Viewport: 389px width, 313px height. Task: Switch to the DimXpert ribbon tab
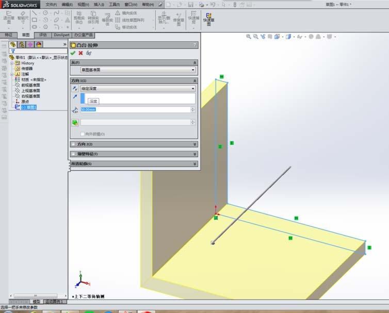tap(61, 35)
